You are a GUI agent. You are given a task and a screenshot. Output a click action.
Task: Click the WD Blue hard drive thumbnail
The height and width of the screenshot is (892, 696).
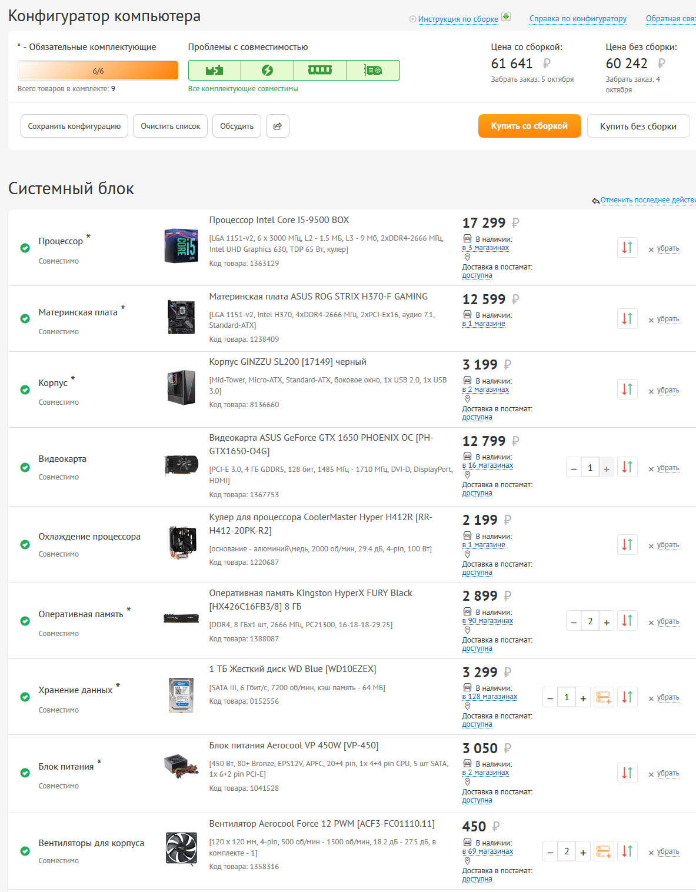(x=181, y=695)
